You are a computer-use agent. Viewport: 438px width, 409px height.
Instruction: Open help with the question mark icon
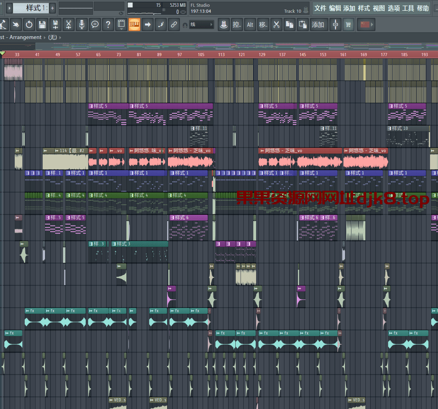[108, 25]
